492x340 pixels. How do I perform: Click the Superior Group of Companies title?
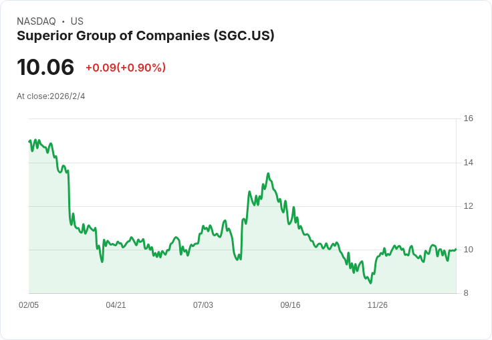pos(146,35)
